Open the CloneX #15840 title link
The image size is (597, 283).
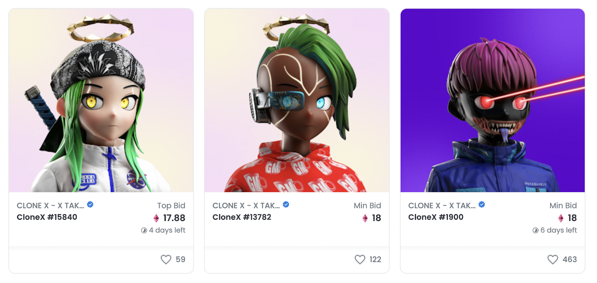pyautogui.click(x=47, y=217)
